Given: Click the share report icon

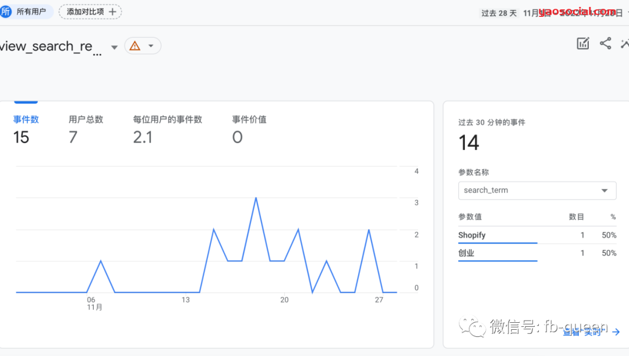Looking at the screenshot, I should pos(606,43).
